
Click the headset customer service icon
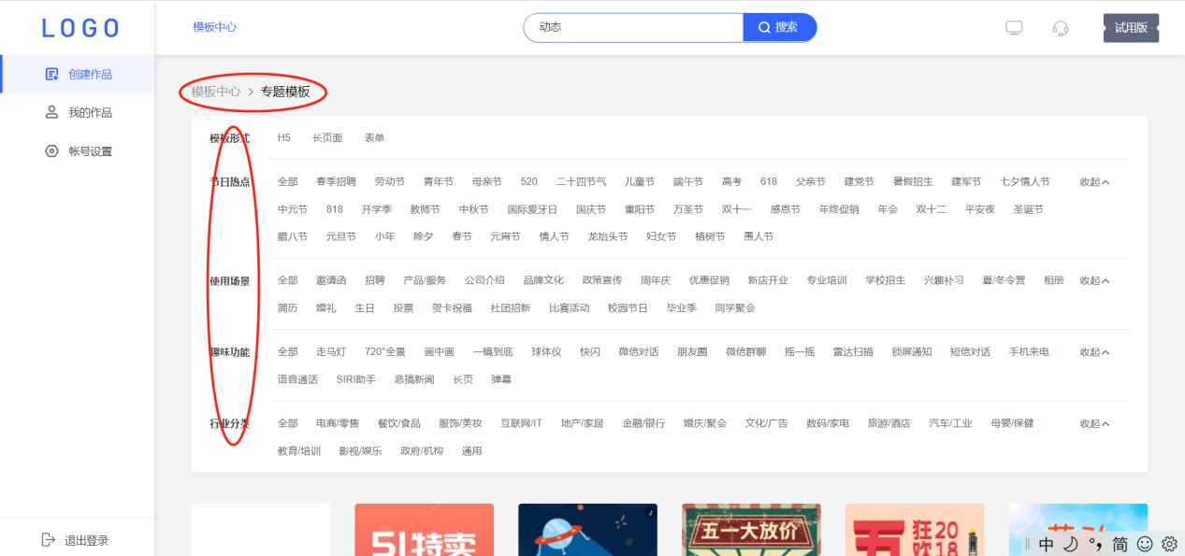tap(1061, 28)
